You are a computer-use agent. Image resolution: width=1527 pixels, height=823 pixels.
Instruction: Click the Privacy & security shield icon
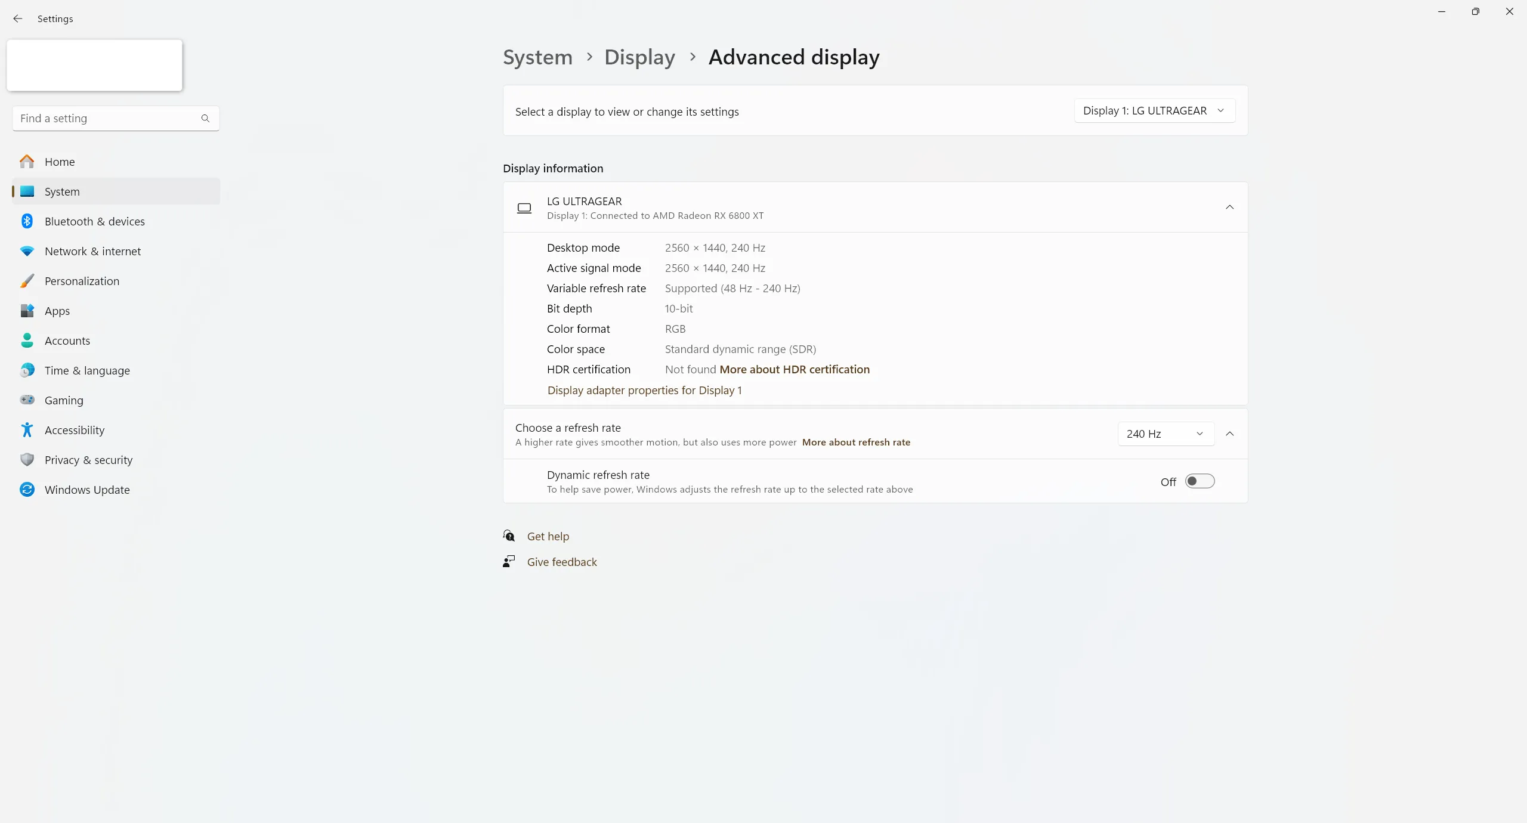point(27,460)
